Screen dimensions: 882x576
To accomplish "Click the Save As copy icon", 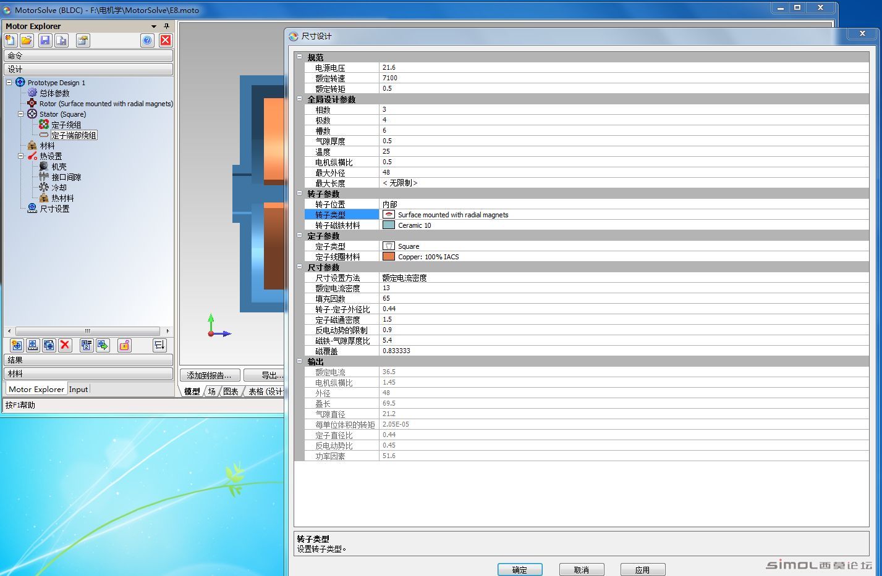I will point(61,40).
